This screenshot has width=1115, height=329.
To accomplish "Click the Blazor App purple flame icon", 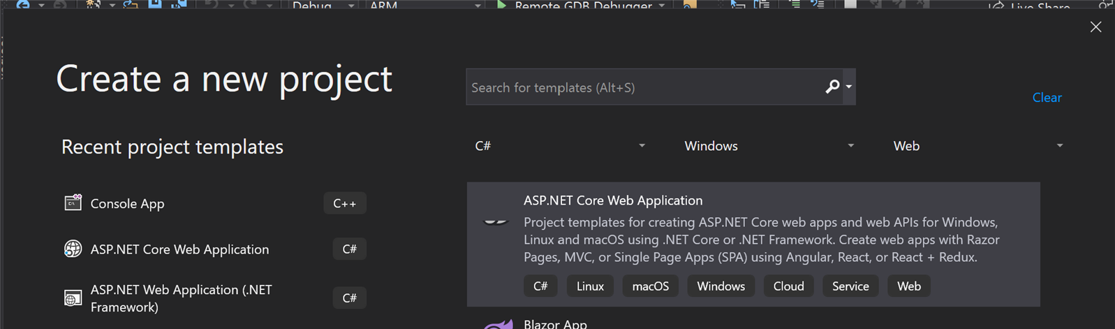I will pos(497,324).
